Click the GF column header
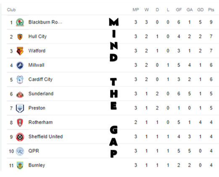This screenshot has width=219, height=177. click(x=179, y=10)
